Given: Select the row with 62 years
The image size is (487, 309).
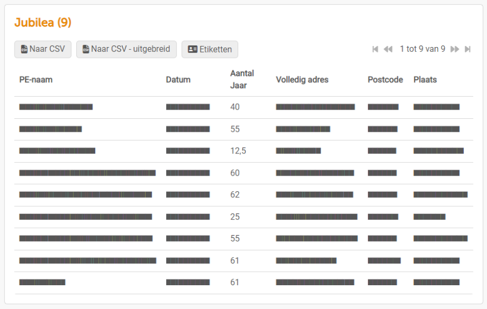Looking at the screenshot, I should pos(243,195).
